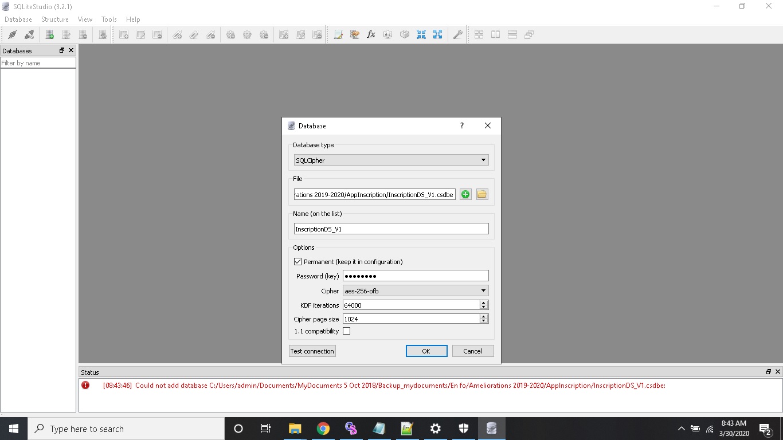The height and width of the screenshot is (440, 783).
Task: Click the Remove database toolbar icon
Action: click(x=83, y=34)
